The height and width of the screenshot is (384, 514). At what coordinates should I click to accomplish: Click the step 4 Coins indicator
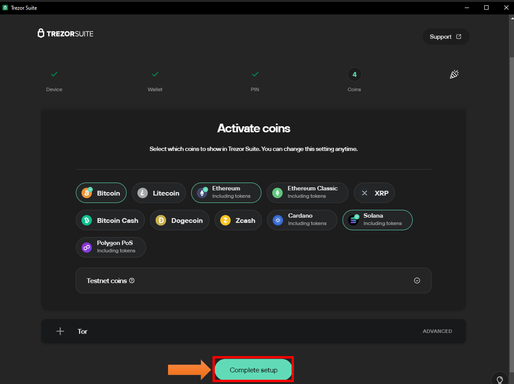click(354, 74)
